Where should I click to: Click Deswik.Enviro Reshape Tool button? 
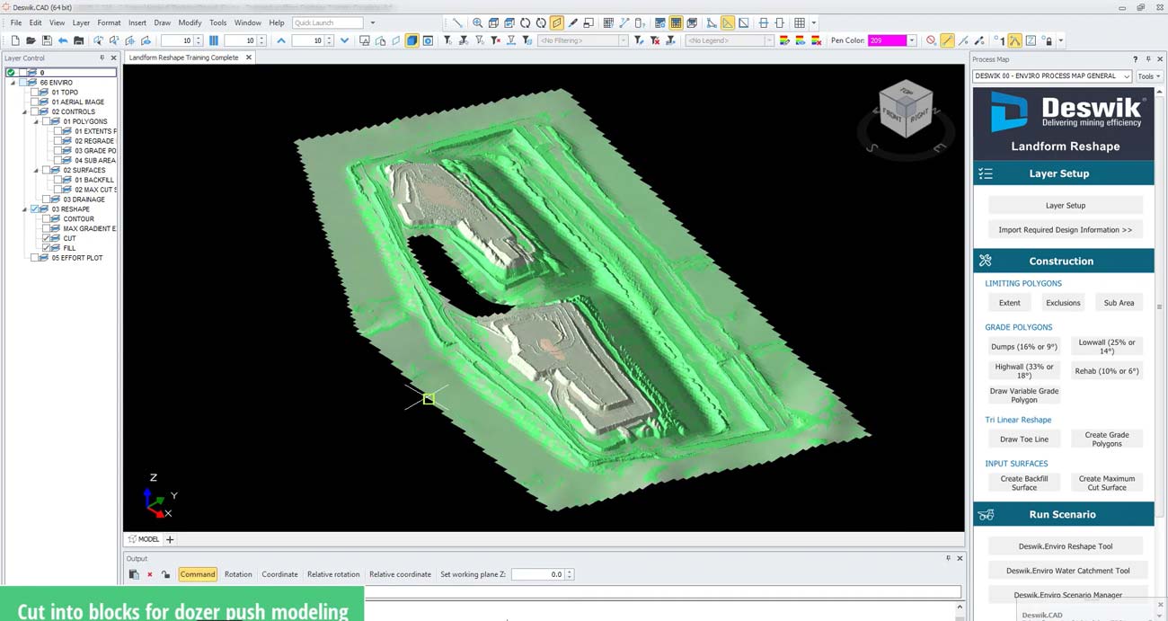tap(1065, 546)
